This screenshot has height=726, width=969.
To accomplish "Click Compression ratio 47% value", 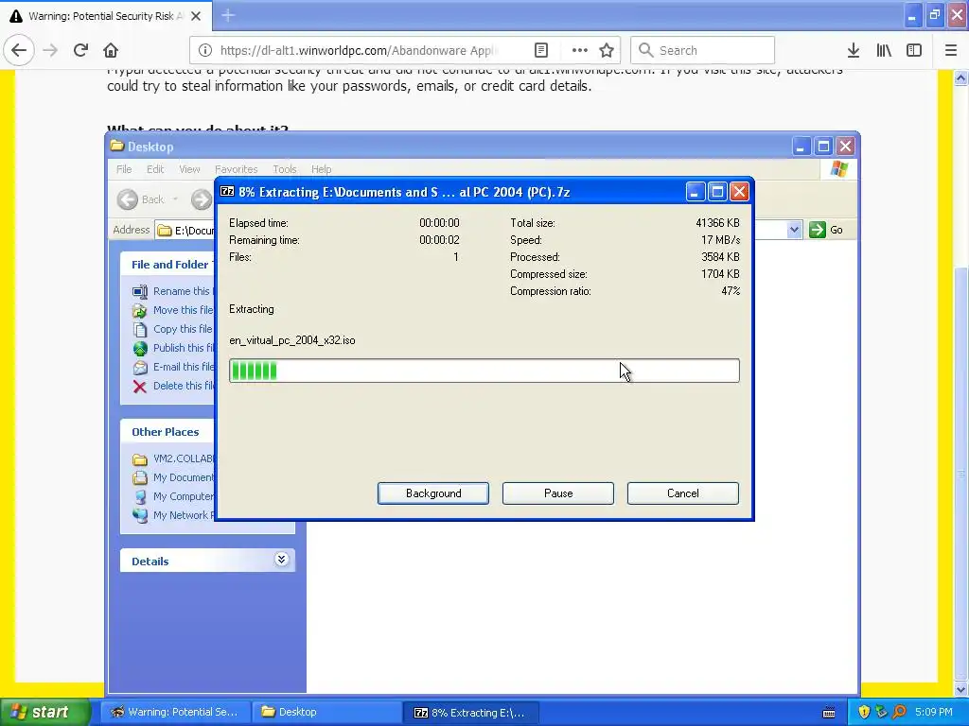I will click(x=731, y=291).
